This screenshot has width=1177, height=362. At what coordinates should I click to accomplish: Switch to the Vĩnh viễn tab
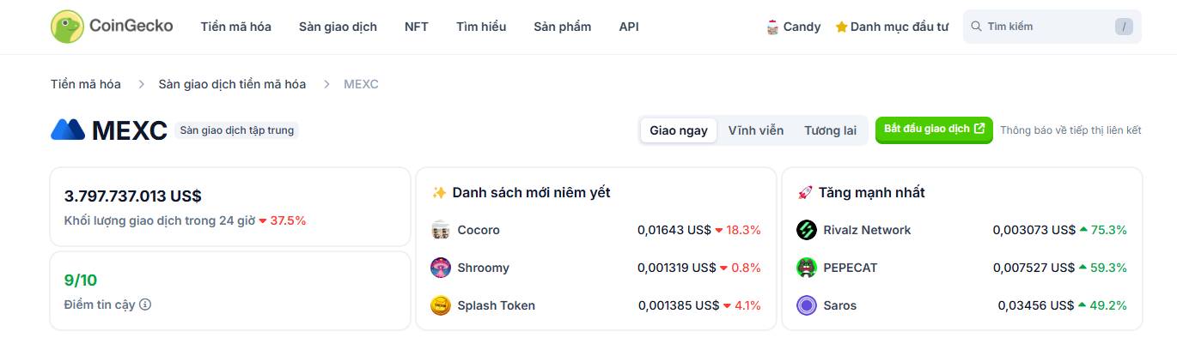pos(756,130)
